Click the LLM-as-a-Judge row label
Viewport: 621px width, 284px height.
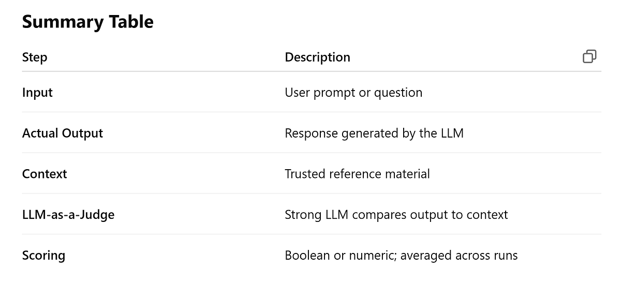pyautogui.click(x=68, y=215)
